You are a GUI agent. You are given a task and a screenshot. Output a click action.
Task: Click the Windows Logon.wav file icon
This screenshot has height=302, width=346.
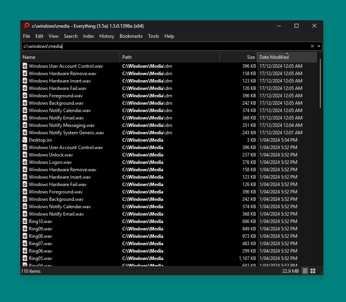pos(25,162)
